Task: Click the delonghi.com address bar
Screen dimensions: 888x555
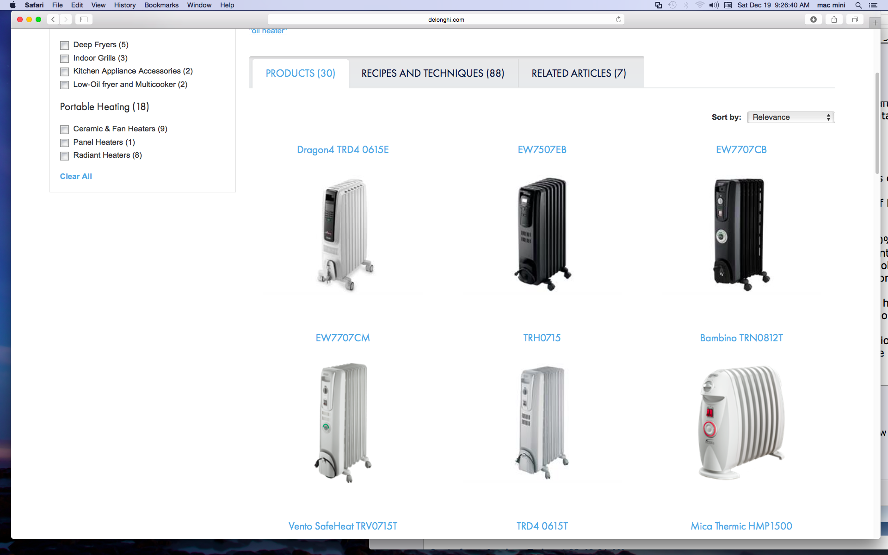Action: (x=446, y=19)
